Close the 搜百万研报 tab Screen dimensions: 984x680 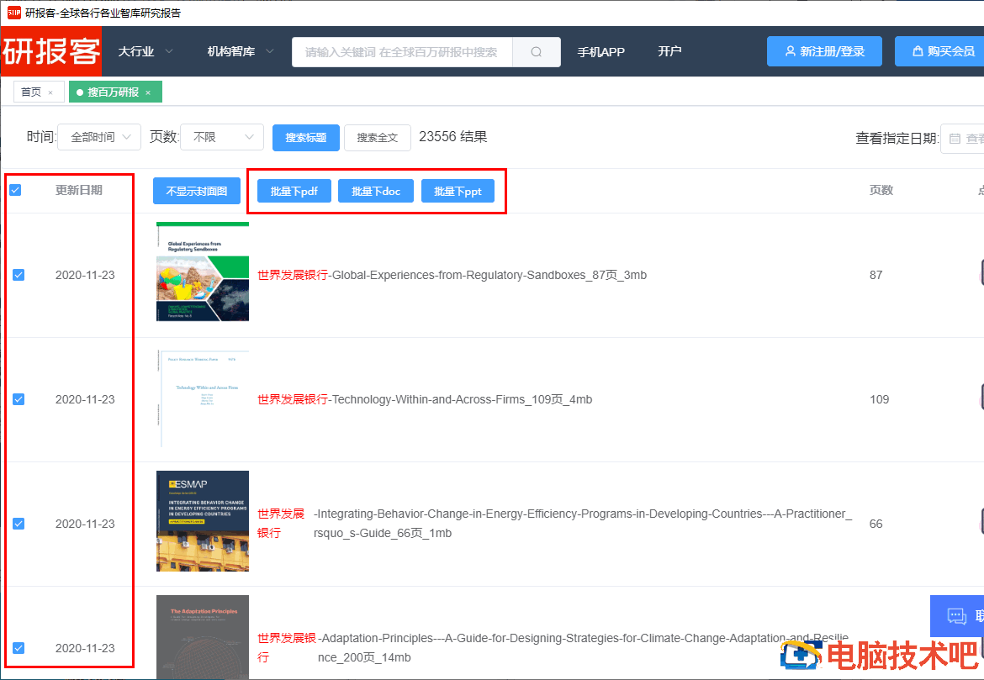[x=148, y=92]
